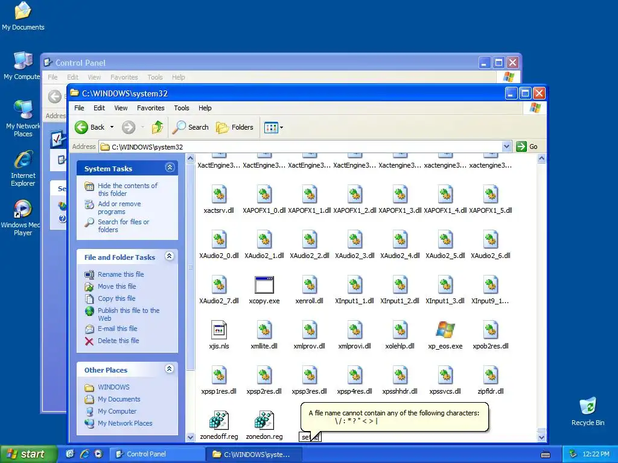
Task: Click task pane scrollbar down arrow
Action: pos(190,437)
